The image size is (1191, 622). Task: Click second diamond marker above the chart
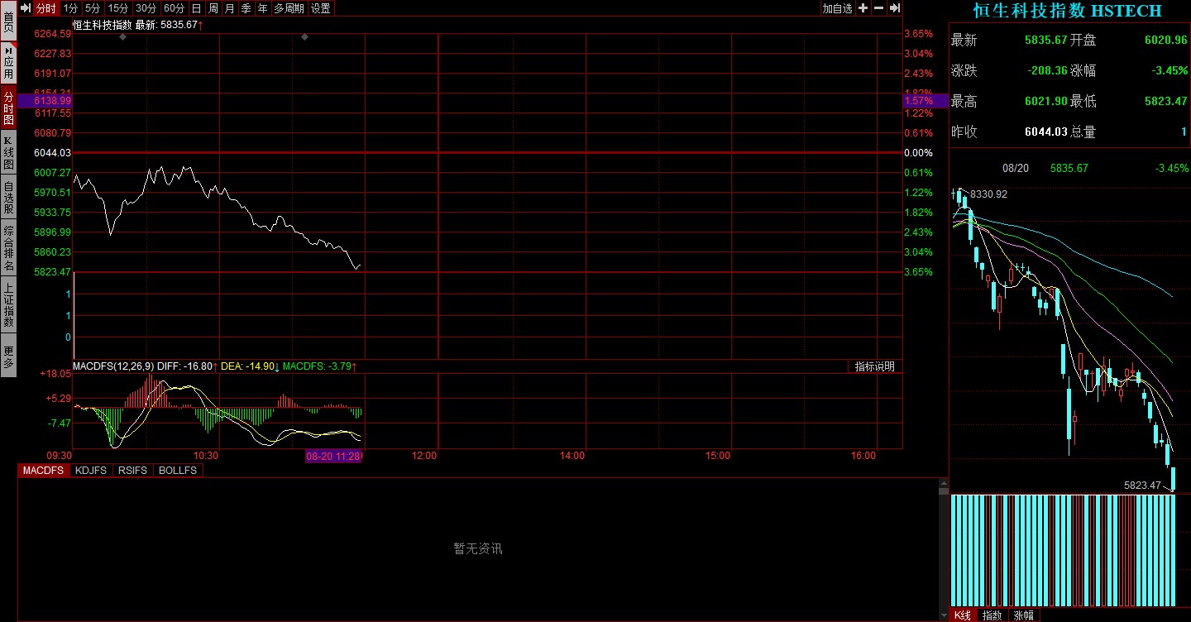point(304,37)
